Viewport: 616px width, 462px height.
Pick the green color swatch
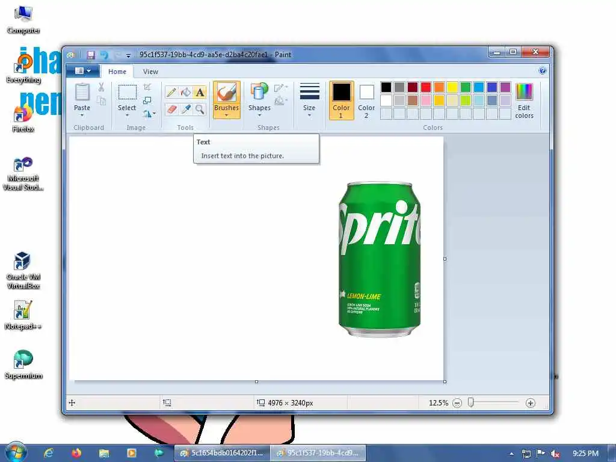[466, 87]
